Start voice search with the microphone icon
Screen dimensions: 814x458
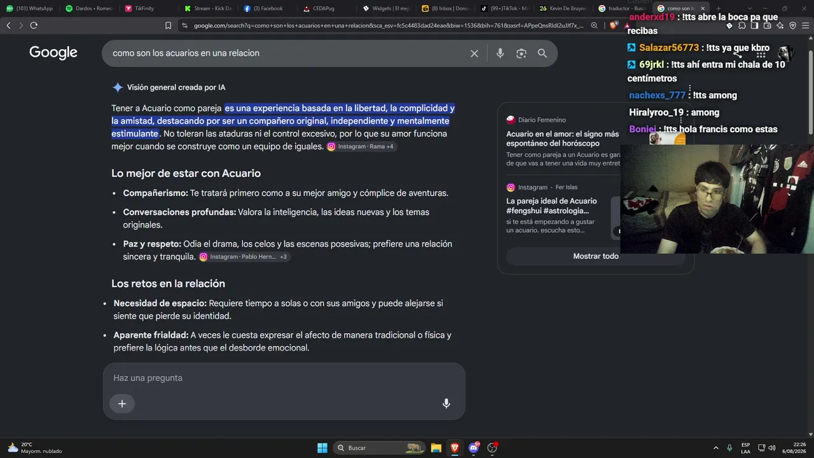(500, 53)
